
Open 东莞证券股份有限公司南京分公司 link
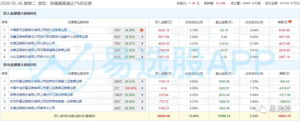[33, 108]
